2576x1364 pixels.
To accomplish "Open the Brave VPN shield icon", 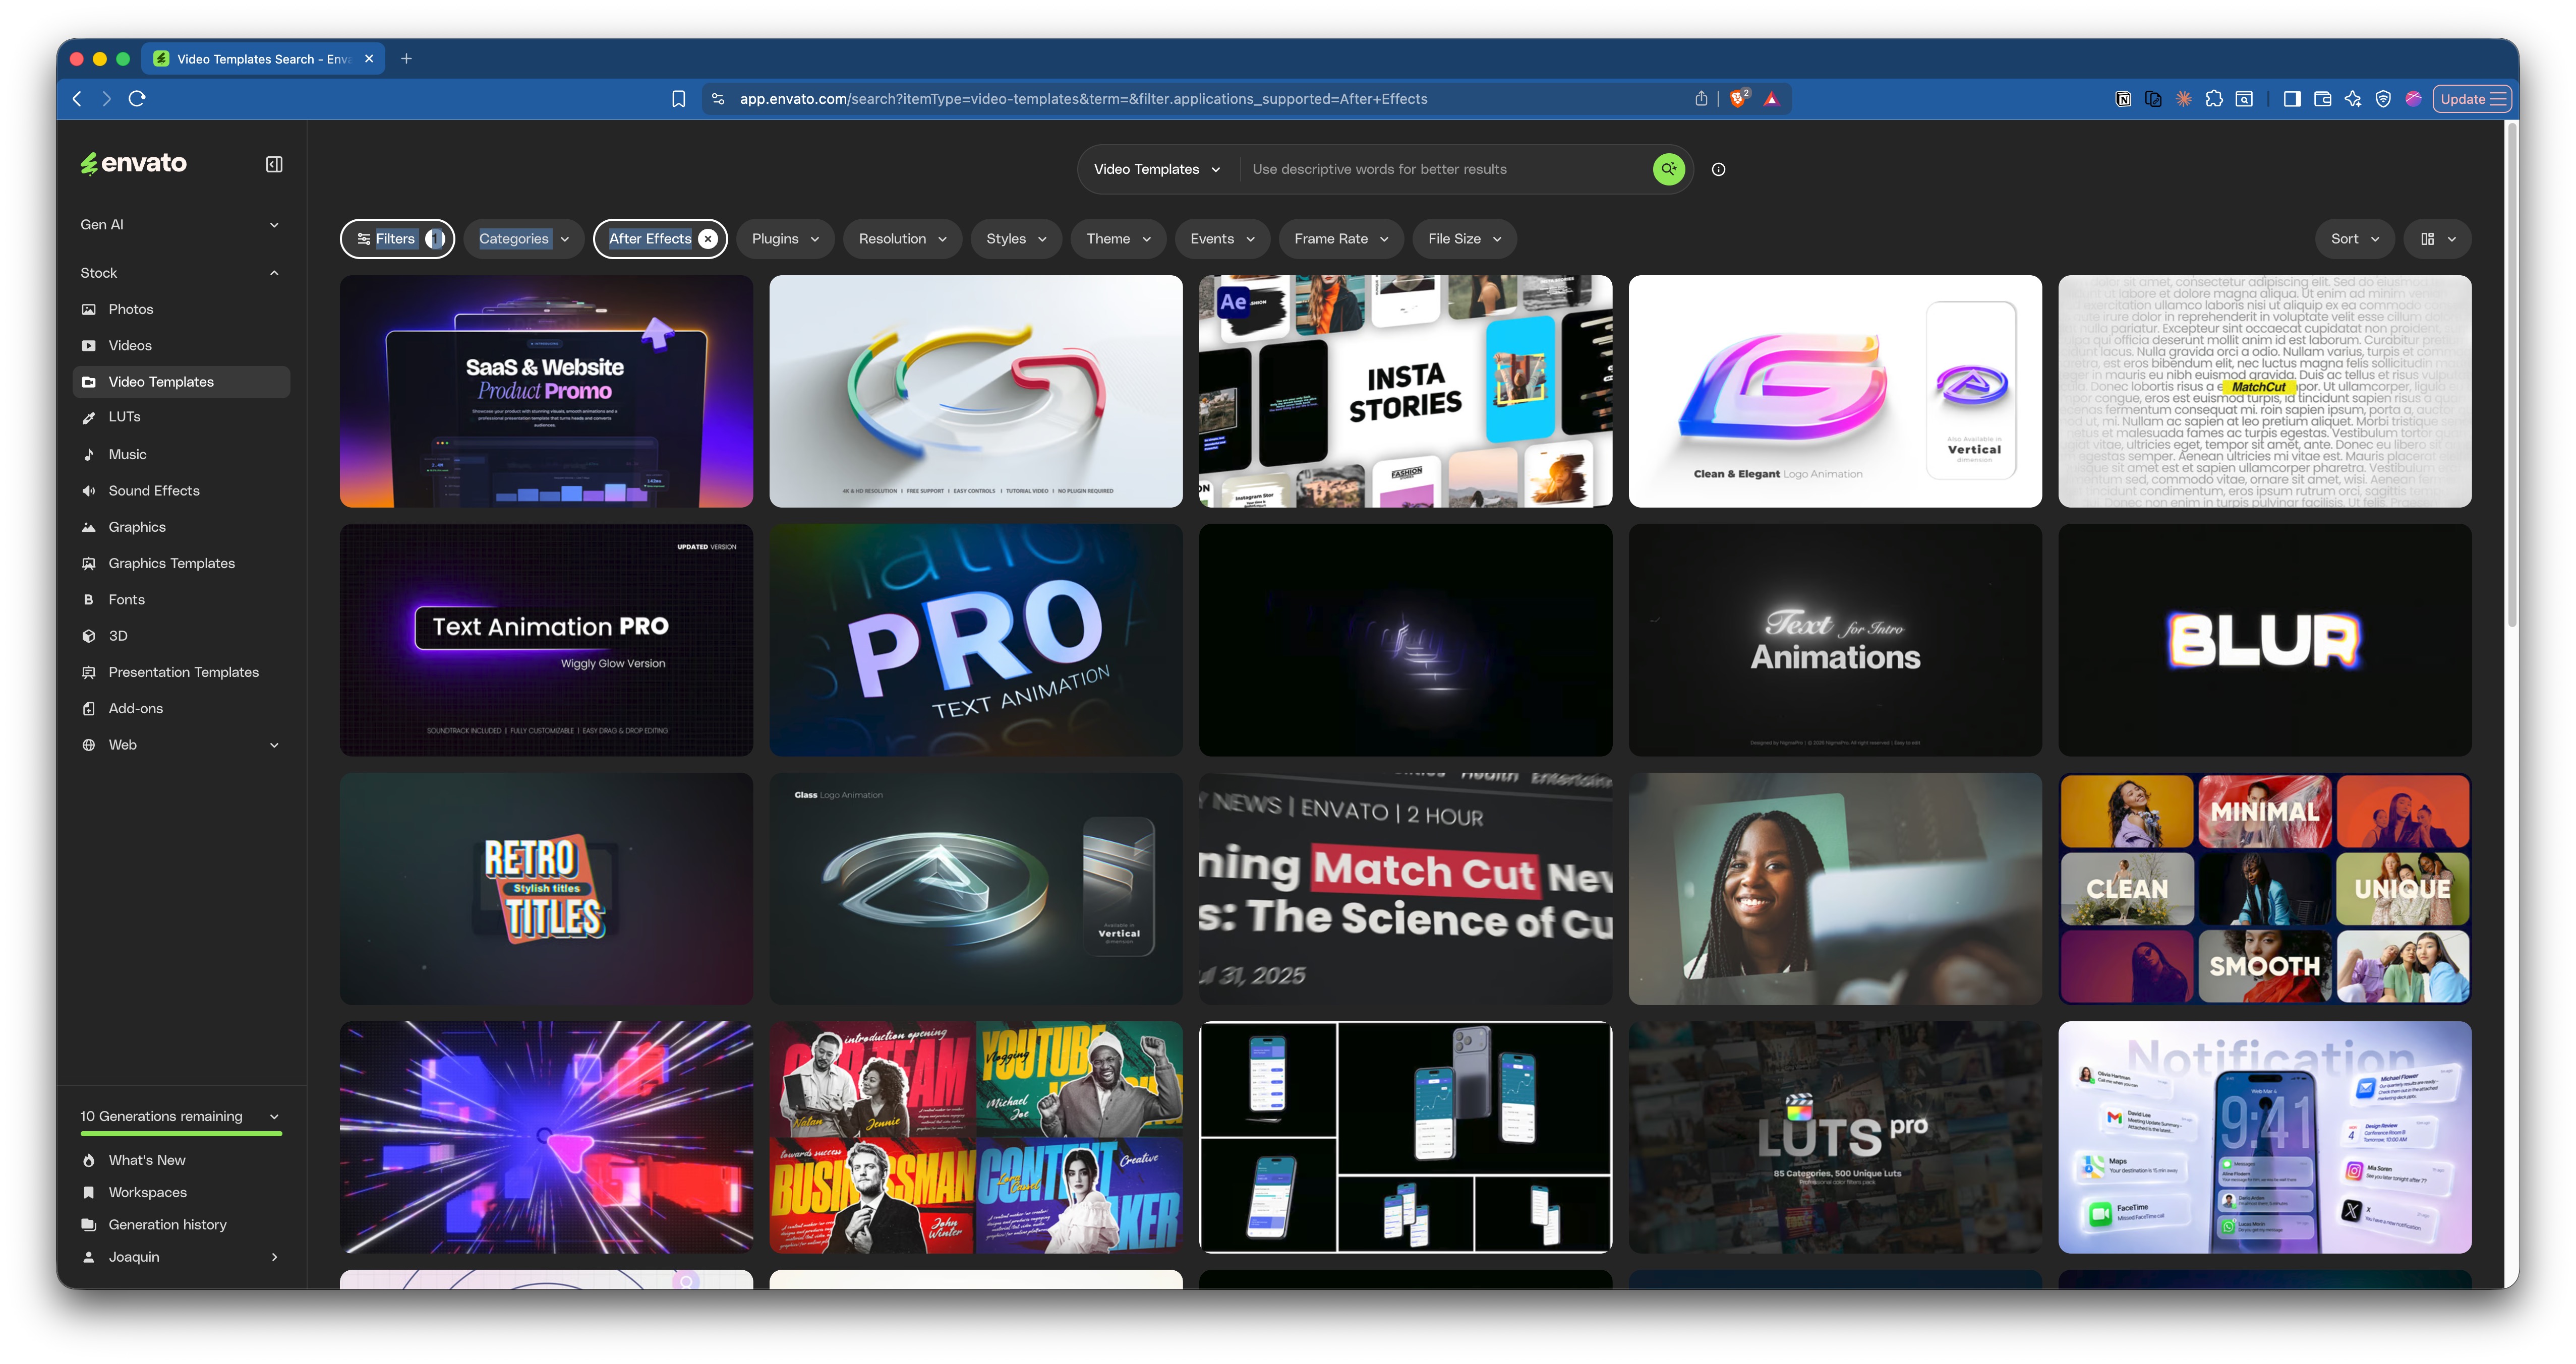I will point(2383,99).
